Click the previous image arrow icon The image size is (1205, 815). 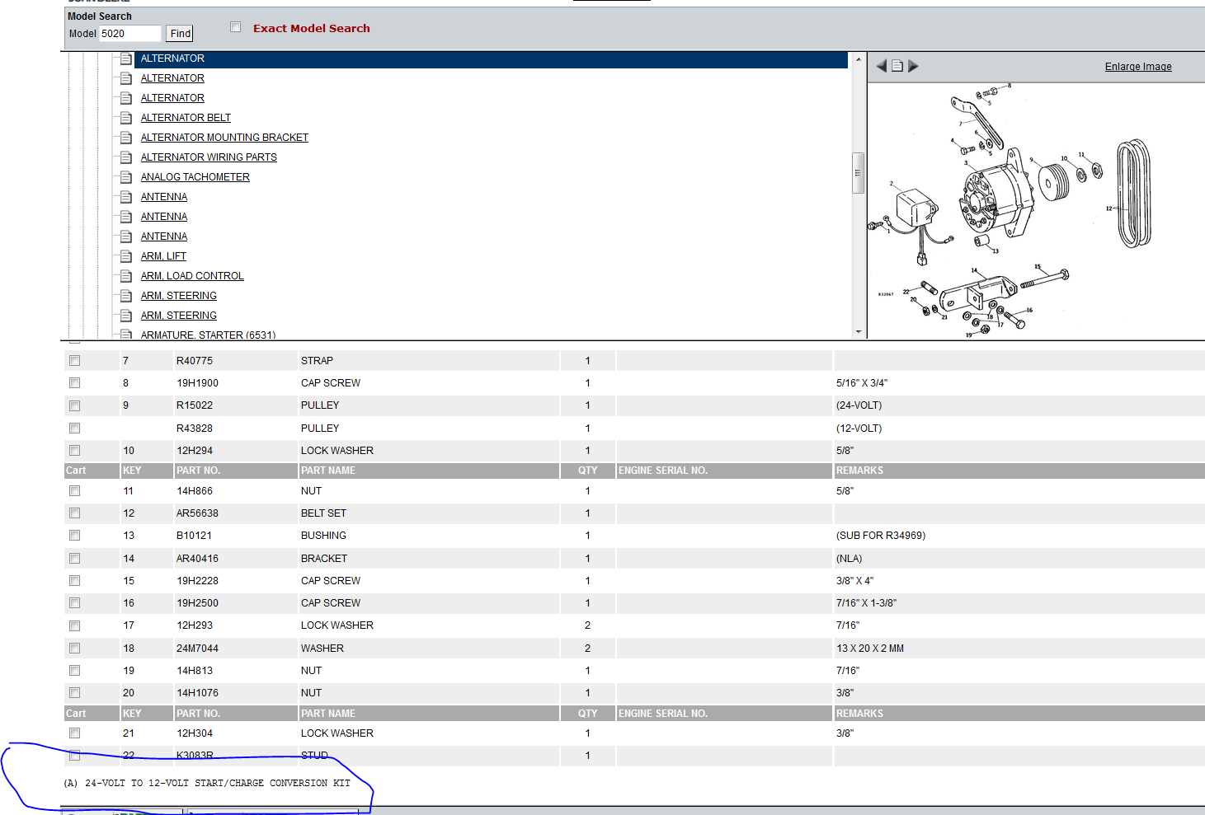pyautogui.click(x=881, y=66)
